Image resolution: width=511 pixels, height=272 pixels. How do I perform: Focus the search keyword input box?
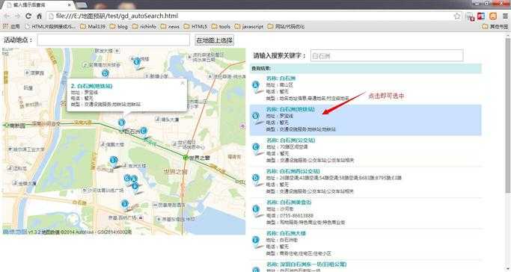tap(387, 55)
